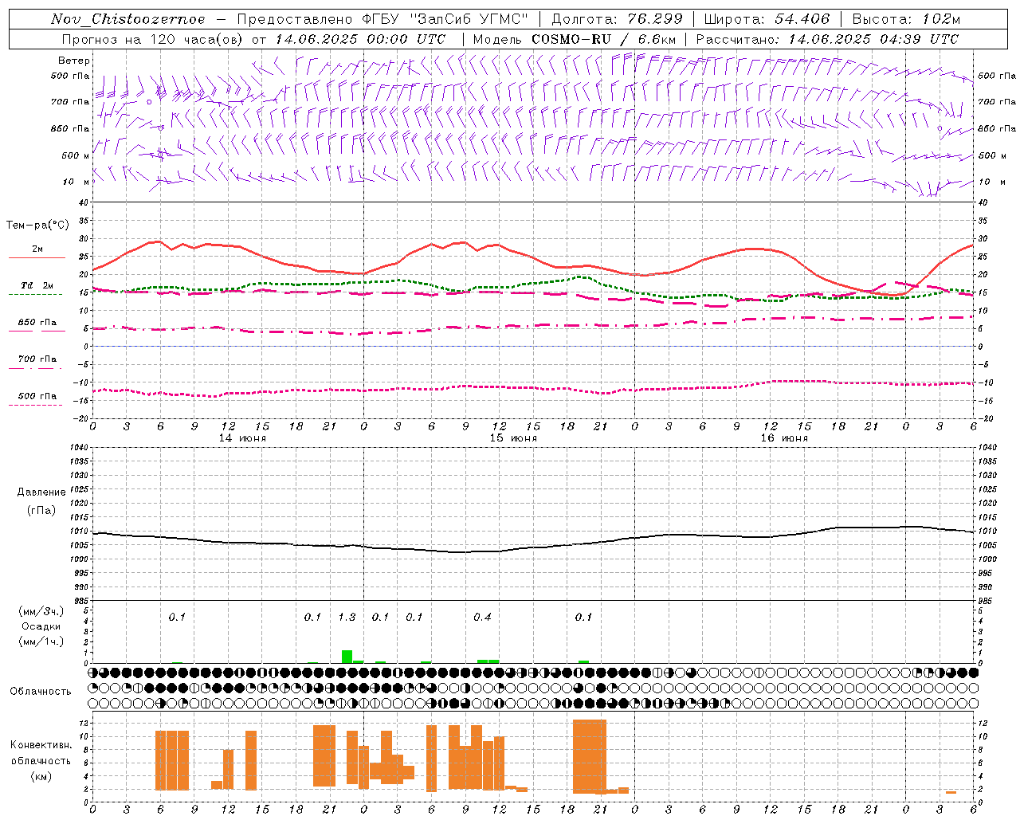
Task: Click the station name Nov_Chistoozernoe
Action: (x=127, y=19)
